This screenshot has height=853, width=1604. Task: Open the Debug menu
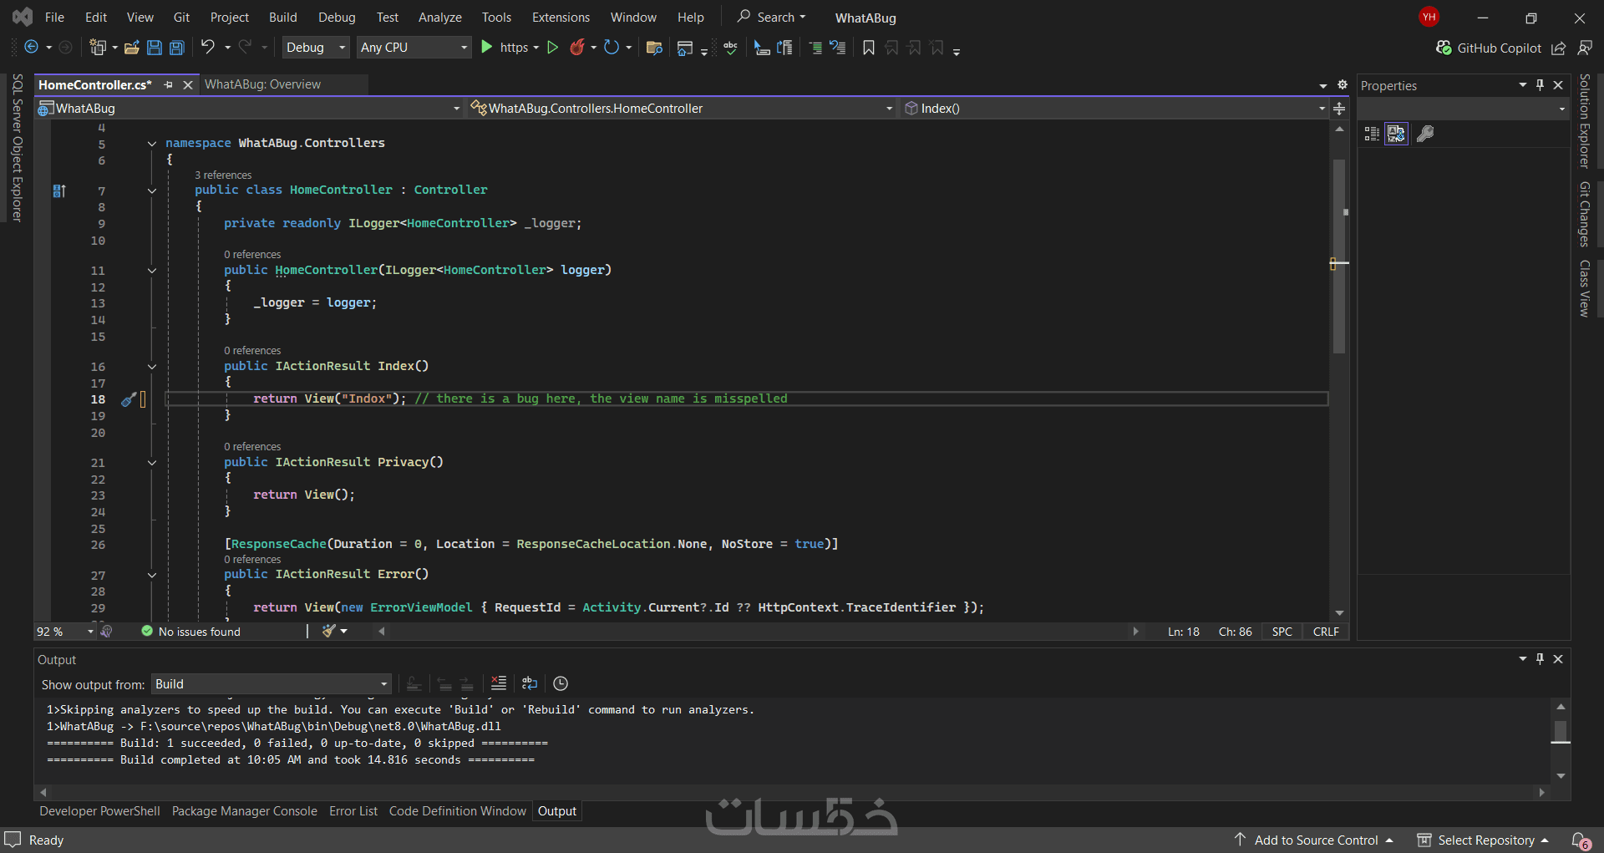pyautogui.click(x=337, y=18)
